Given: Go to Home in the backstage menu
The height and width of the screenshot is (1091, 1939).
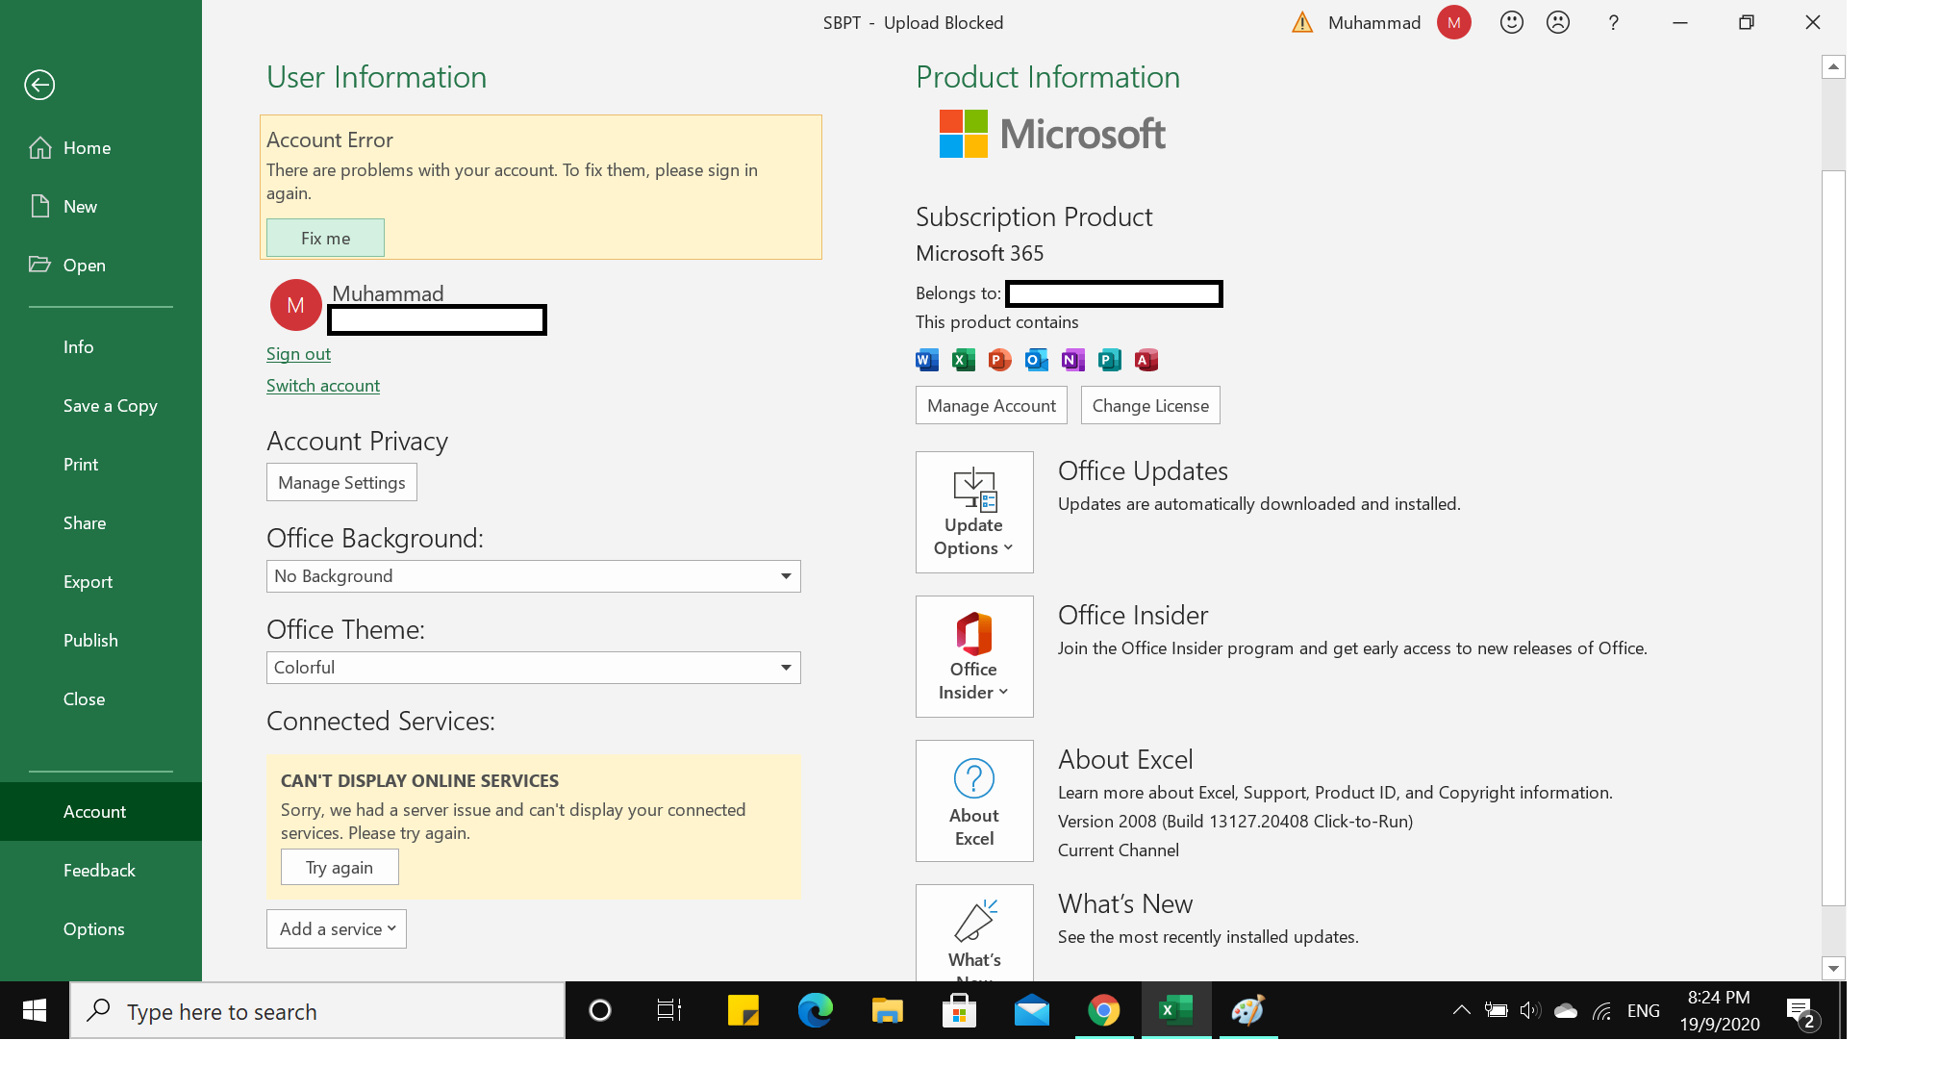Looking at the screenshot, I should coord(101,148).
